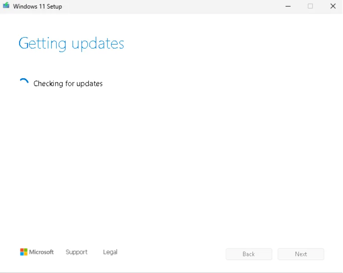Open the Legal link
Viewport: 343px width, 273px height.
coord(110,252)
